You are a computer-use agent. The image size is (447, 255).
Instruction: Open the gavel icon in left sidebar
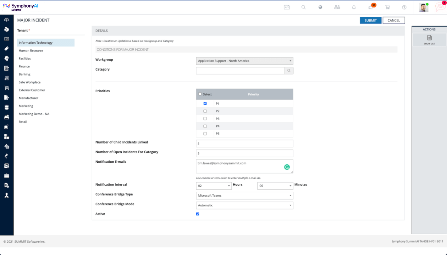(6, 156)
